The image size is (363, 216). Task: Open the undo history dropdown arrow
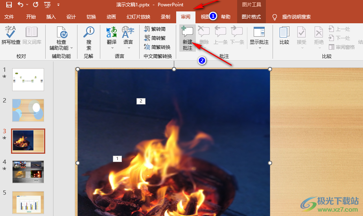click(x=27, y=5)
